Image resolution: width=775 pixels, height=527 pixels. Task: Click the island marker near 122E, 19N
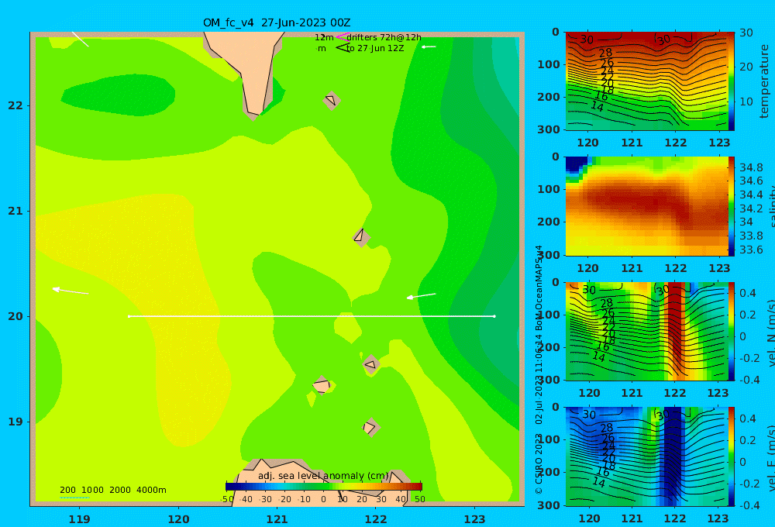(370, 427)
